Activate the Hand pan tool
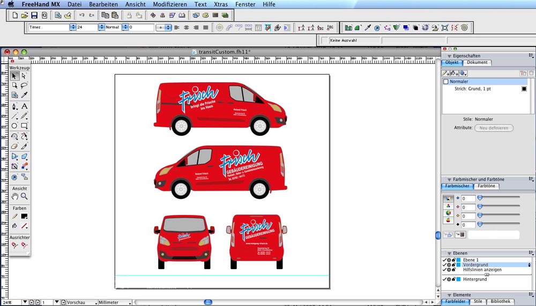The height and width of the screenshot is (306, 536). pyautogui.click(x=14, y=196)
